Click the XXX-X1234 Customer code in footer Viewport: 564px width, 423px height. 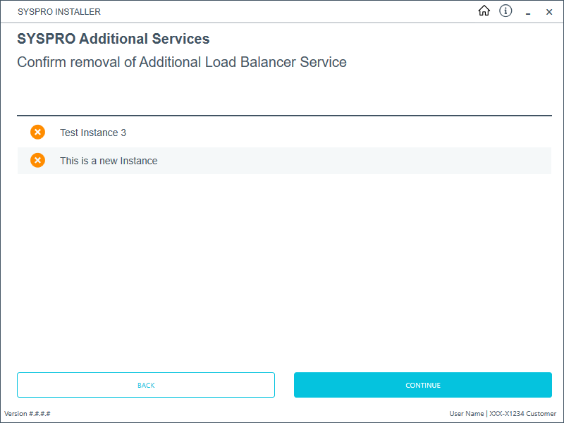[x=522, y=414]
